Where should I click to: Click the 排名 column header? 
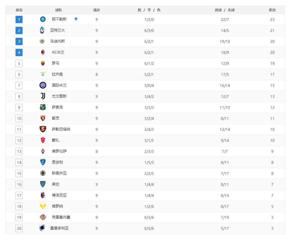(19, 10)
